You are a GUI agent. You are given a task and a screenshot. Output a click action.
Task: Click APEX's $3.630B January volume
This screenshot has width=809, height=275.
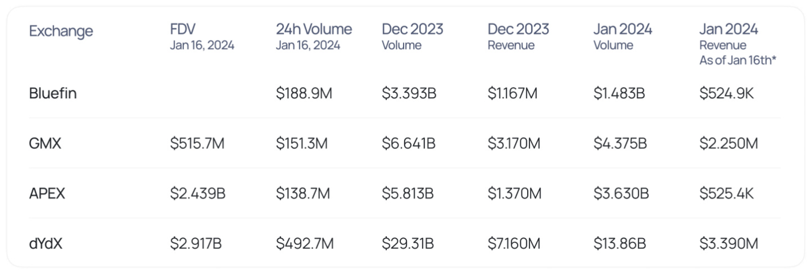621,193
